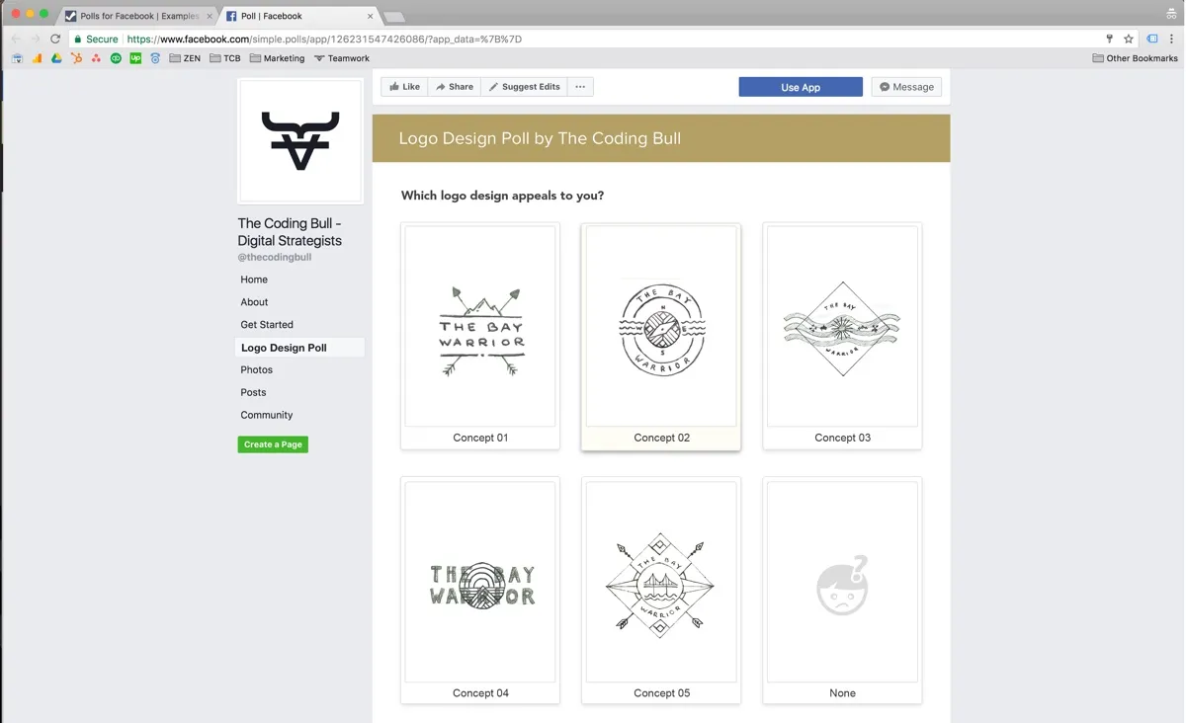This screenshot has height=723, width=1186.
Task: Click the HubSpot bookmark icon
Action: pyautogui.click(x=76, y=58)
